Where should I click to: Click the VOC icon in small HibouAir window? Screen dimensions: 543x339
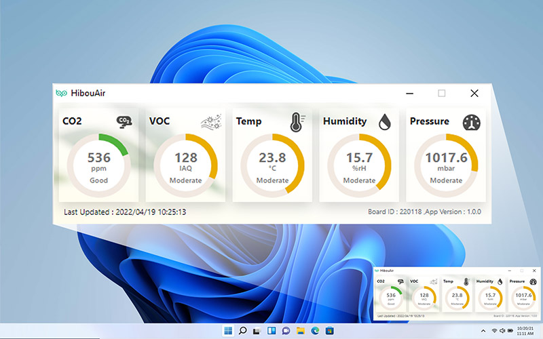434,281
